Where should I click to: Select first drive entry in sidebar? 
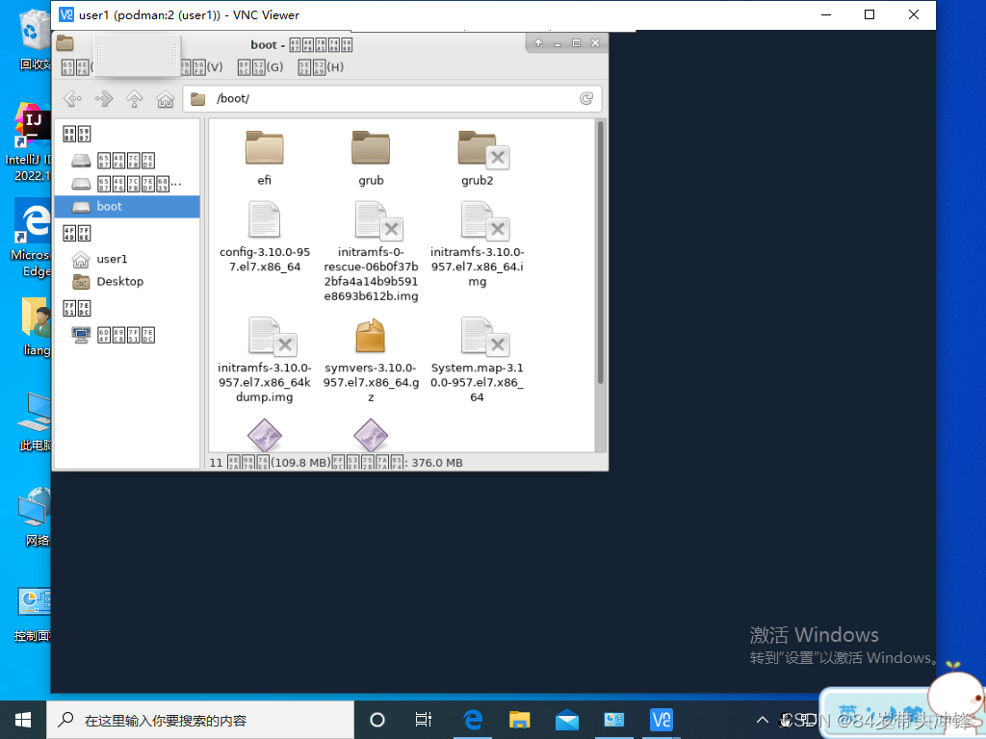(127, 161)
